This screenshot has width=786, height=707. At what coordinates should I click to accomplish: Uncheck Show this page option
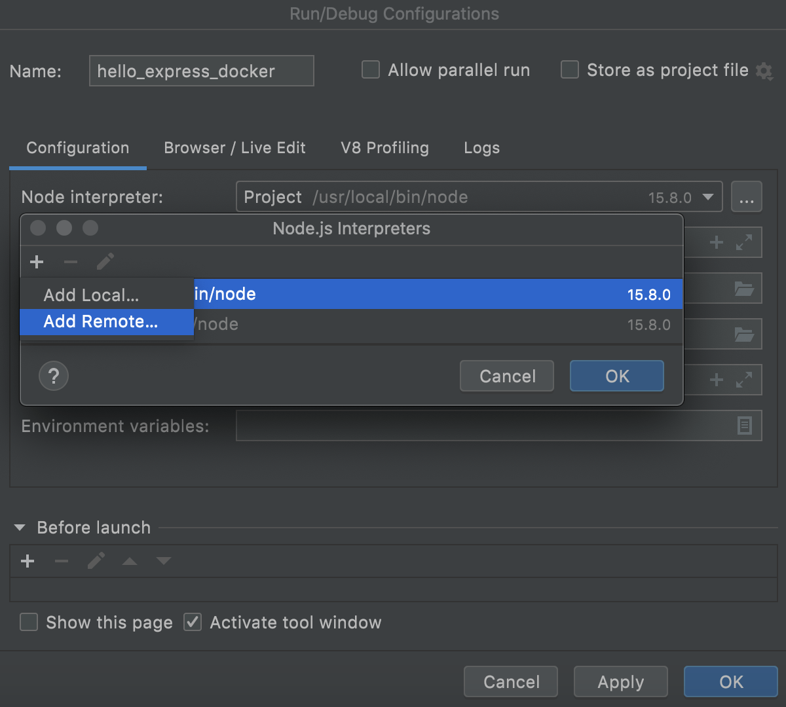coord(29,622)
